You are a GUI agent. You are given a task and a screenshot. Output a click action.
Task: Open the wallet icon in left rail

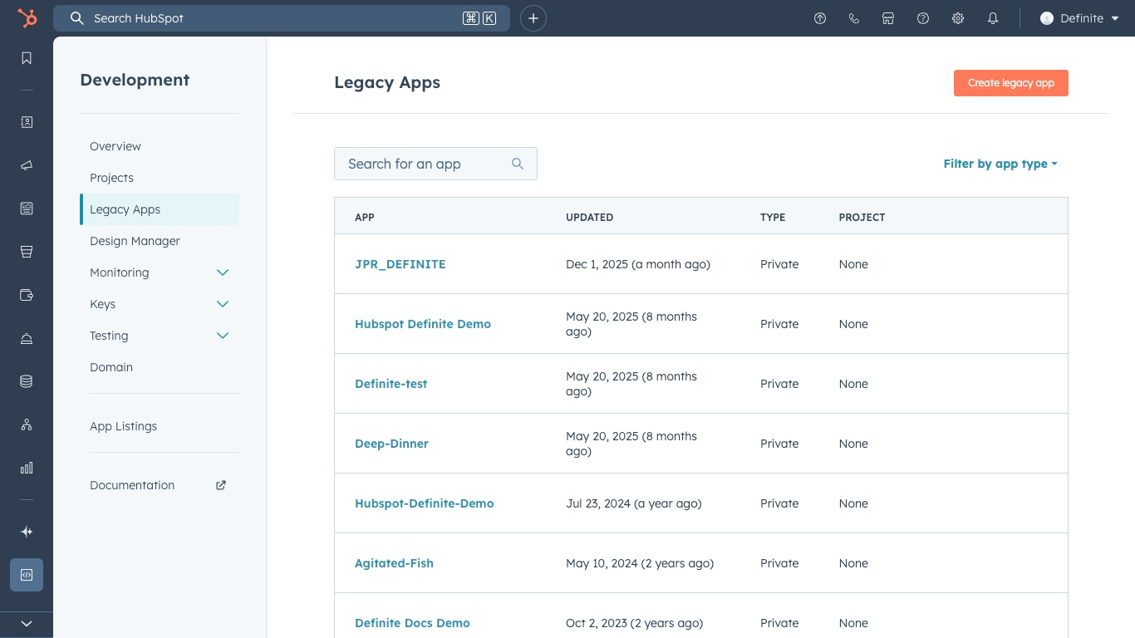(27, 295)
